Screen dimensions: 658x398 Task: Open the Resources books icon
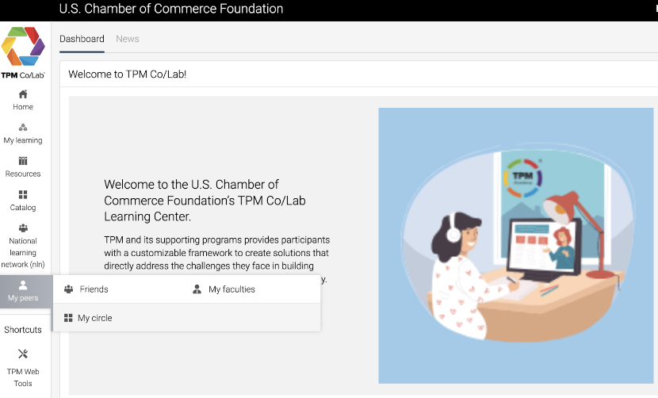click(x=23, y=161)
